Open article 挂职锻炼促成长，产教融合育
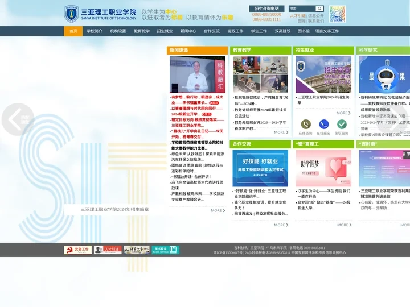 tap(261, 100)
